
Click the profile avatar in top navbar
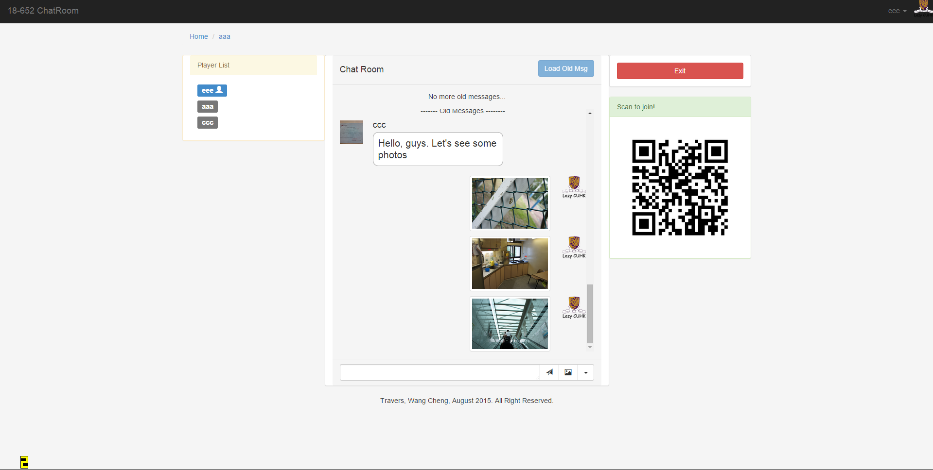click(923, 9)
